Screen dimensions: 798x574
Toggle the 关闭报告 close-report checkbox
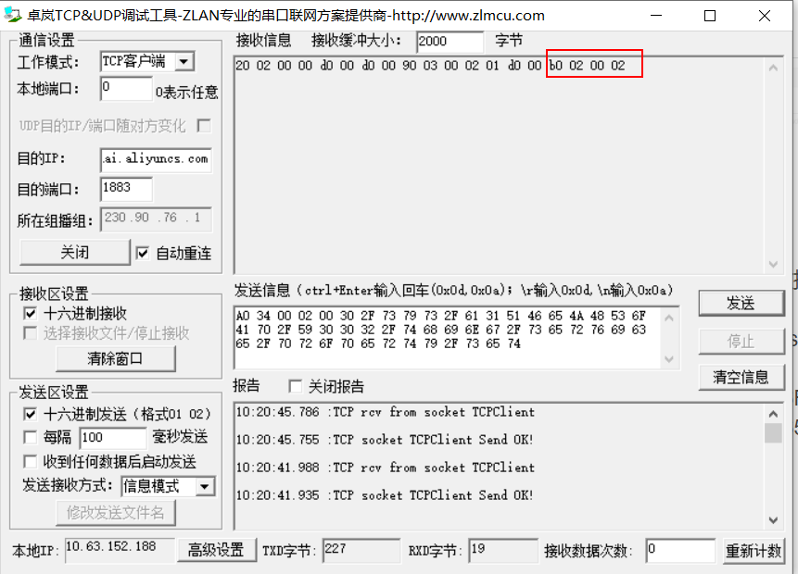[294, 387]
